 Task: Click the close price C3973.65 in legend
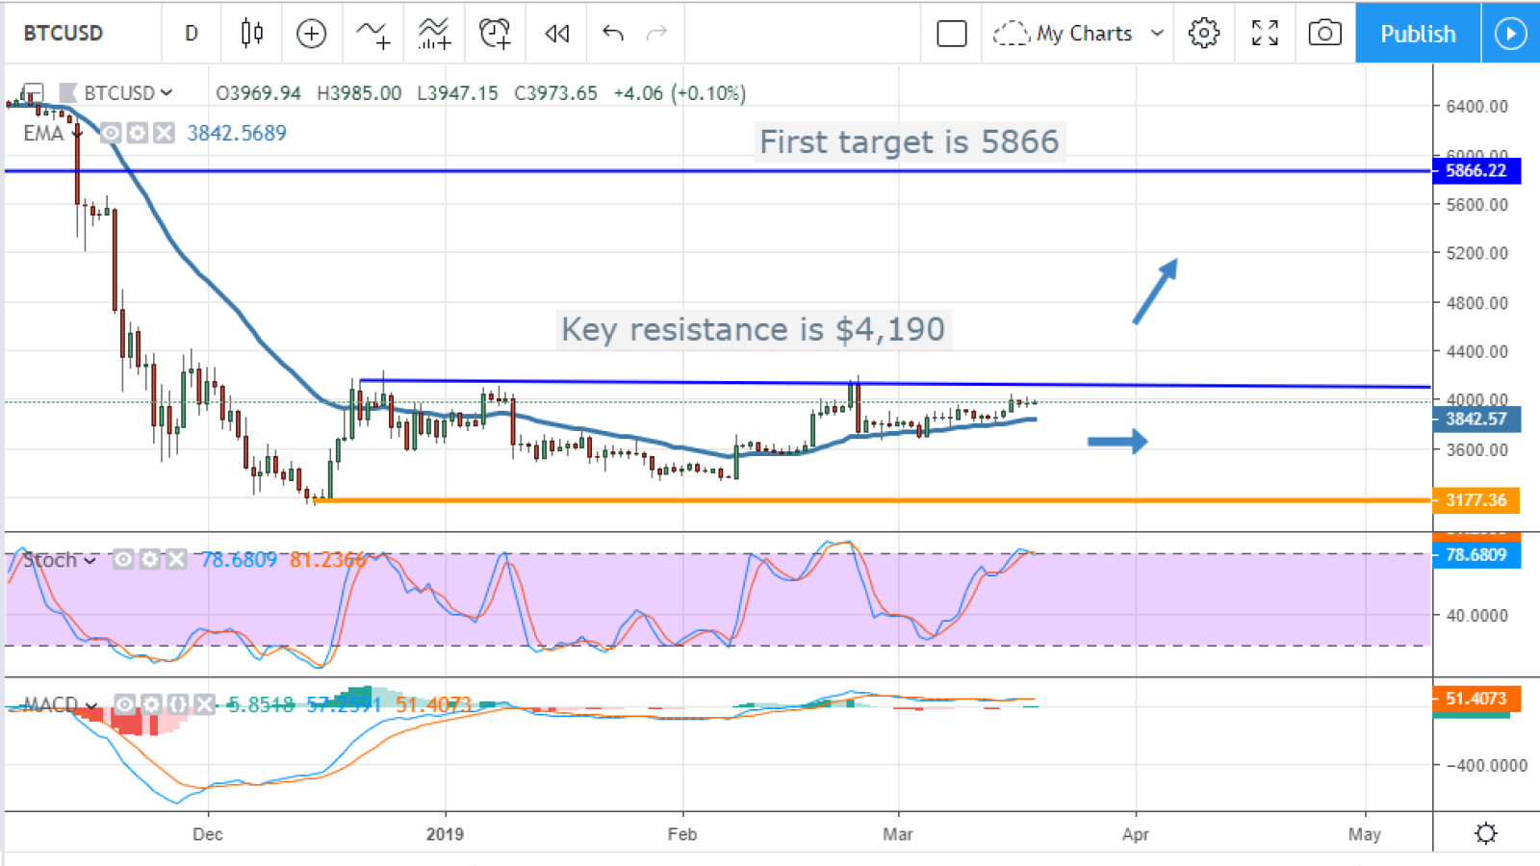pos(555,93)
